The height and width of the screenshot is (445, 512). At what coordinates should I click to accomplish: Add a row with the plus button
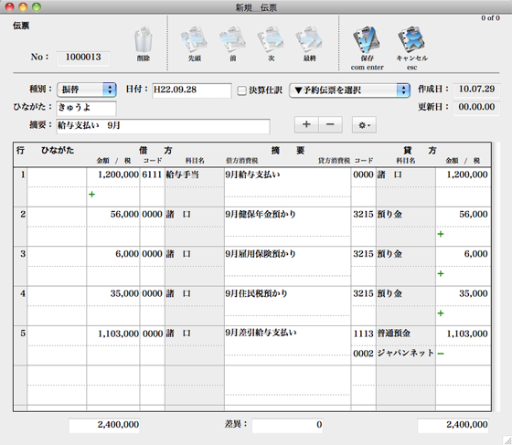[x=306, y=124]
